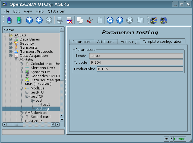Viewport: 193px width, 143px height.
Task: Switch to the Attributes tab
Action: (x=106, y=42)
